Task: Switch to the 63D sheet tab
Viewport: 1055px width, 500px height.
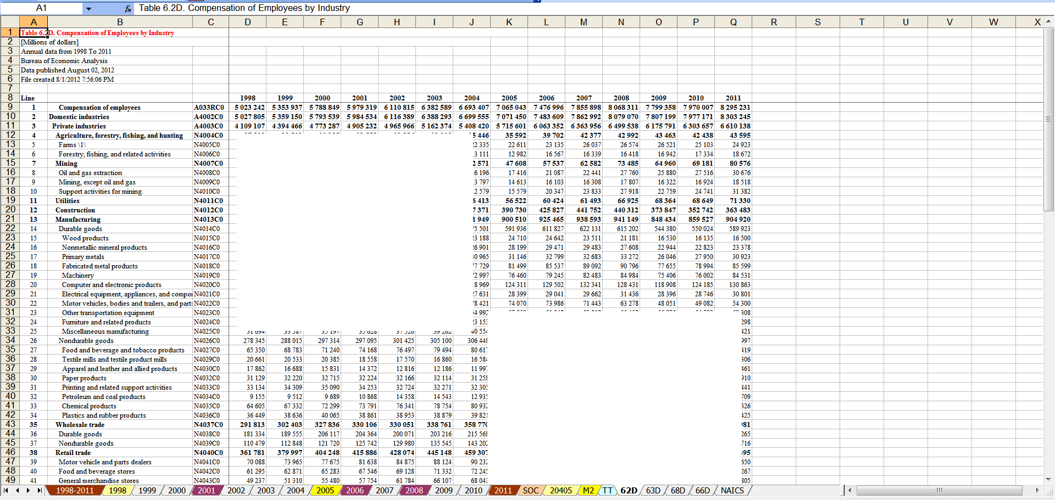Action: pos(653,490)
